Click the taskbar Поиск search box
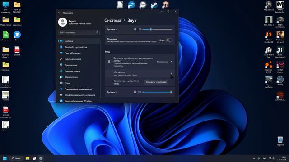Viewport: 289px width, 162px height. (x=16, y=158)
